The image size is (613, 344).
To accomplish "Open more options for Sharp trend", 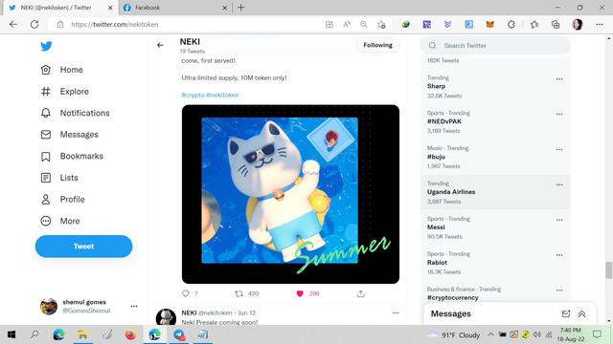I will click(559, 79).
